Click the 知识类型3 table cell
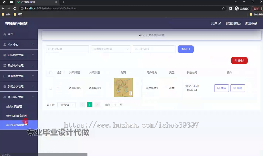The width and height of the screenshot is (263, 156). (95, 88)
